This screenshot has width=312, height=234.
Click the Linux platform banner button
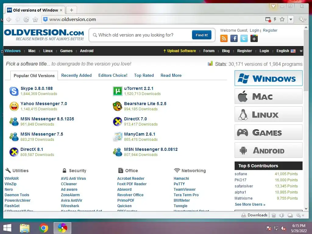pyautogui.click(x=268, y=114)
